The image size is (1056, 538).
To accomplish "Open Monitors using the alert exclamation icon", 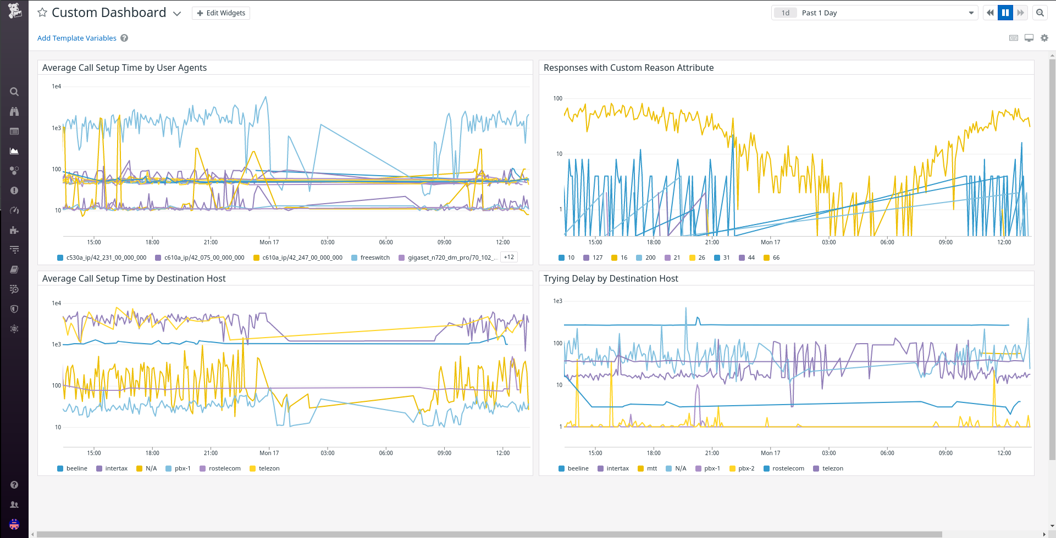I will [14, 190].
